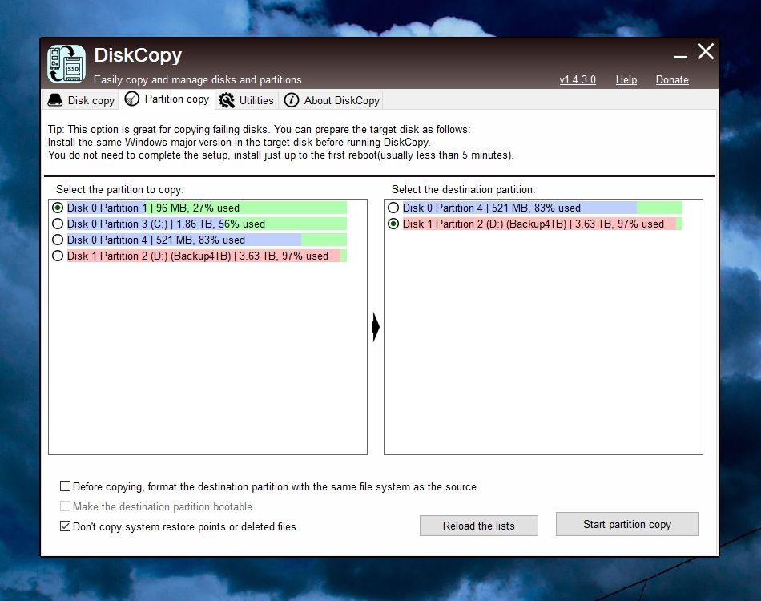
Task: Uncheck Don't copy system restore points checkbox
Action: click(65, 526)
